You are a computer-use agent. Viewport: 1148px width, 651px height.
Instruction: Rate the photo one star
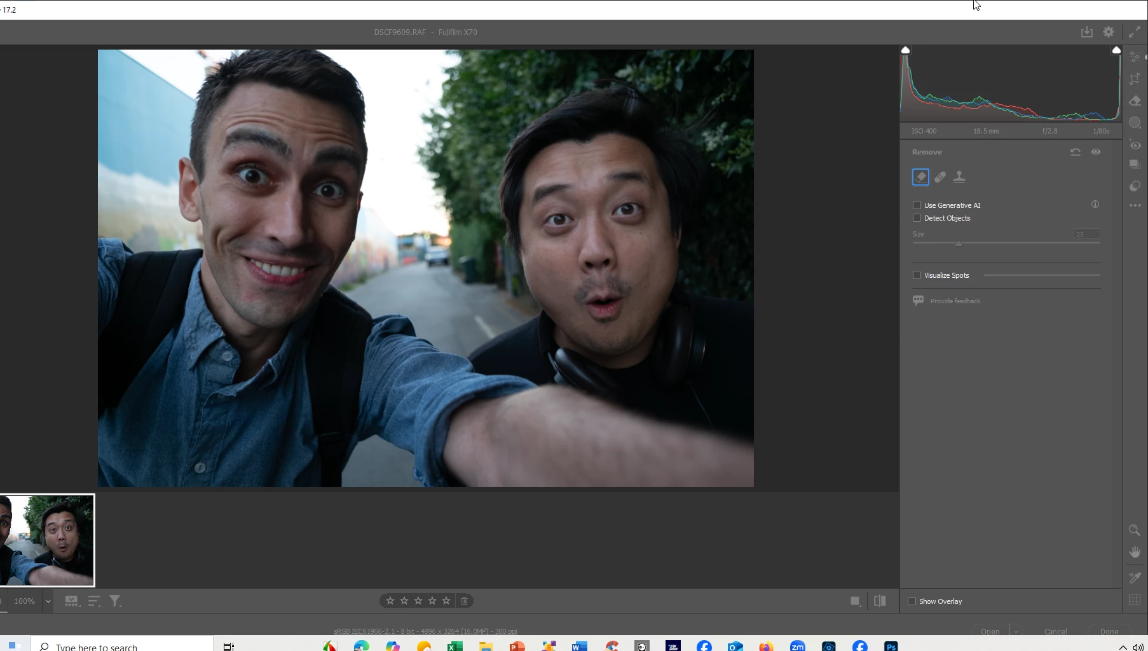coord(390,601)
